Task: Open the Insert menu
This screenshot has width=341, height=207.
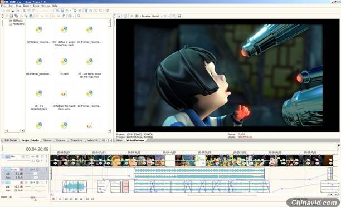Action: 27,6
